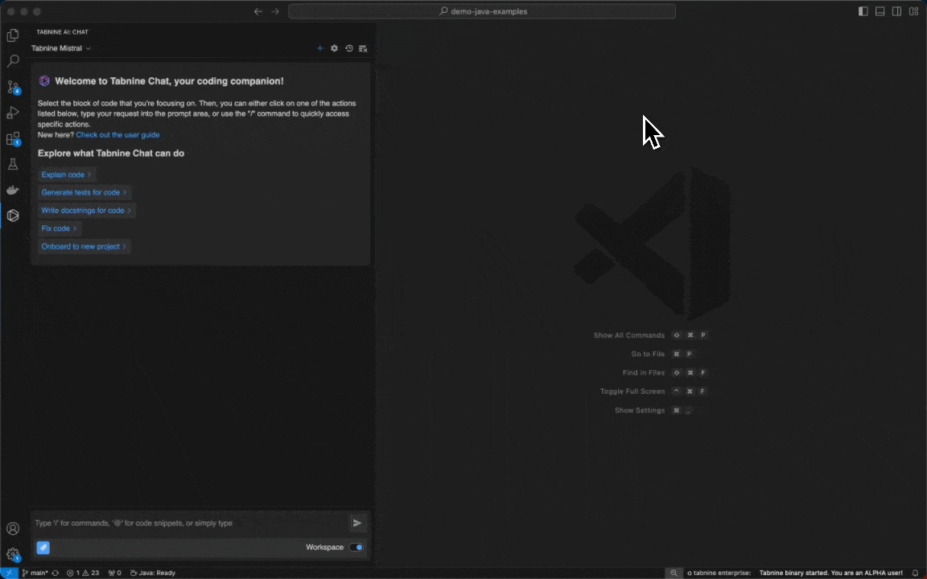
Task: Open the Run and Debug view
Action: click(x=12, y=113)
